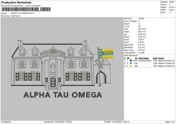Click the Down value 48.6 mm
Screen dimensions: 176x124
point(142,37)
